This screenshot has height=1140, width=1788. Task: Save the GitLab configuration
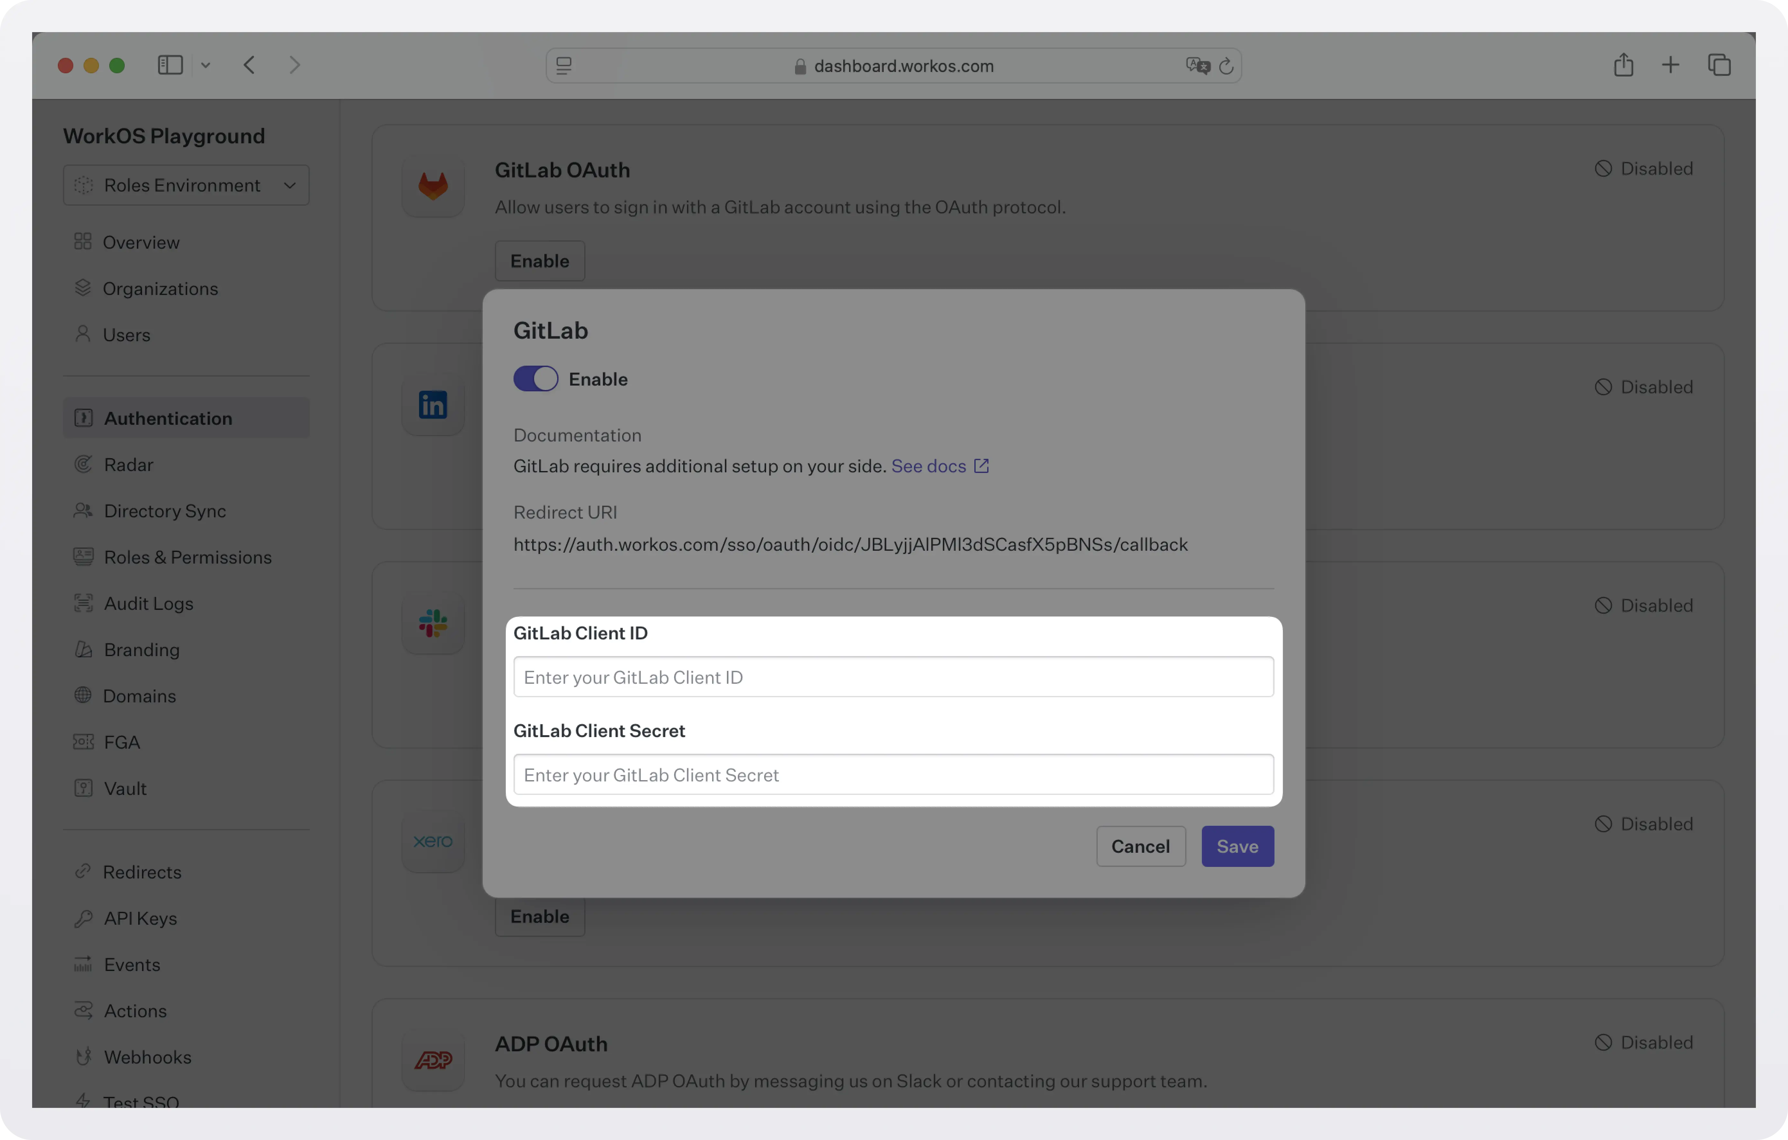(x=1237, y=846)
